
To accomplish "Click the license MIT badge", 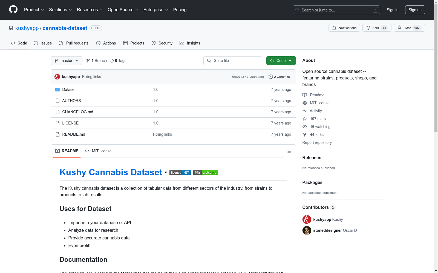I will (x=180, y=173).
